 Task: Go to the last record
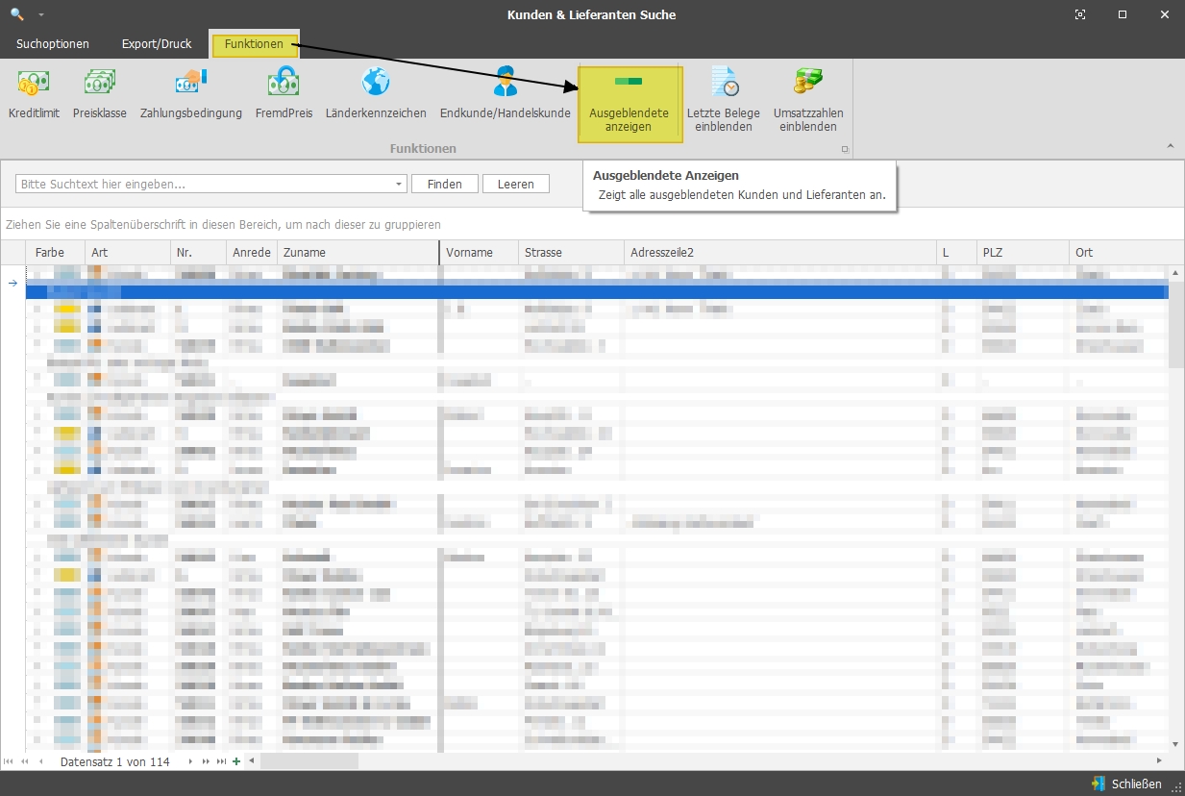[221, 761]
